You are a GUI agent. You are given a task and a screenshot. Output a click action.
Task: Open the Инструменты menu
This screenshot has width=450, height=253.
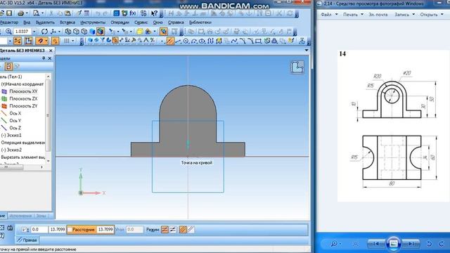click(x=93, y=22)
